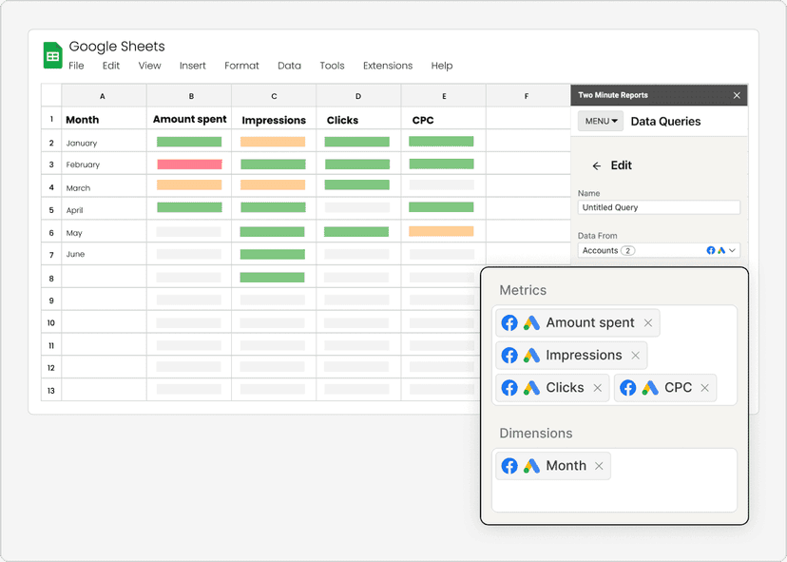Screen dimensions: 787x562
Task: Click the Google Ads icon on the Month dimension
Action: click(x=531, y=466)
